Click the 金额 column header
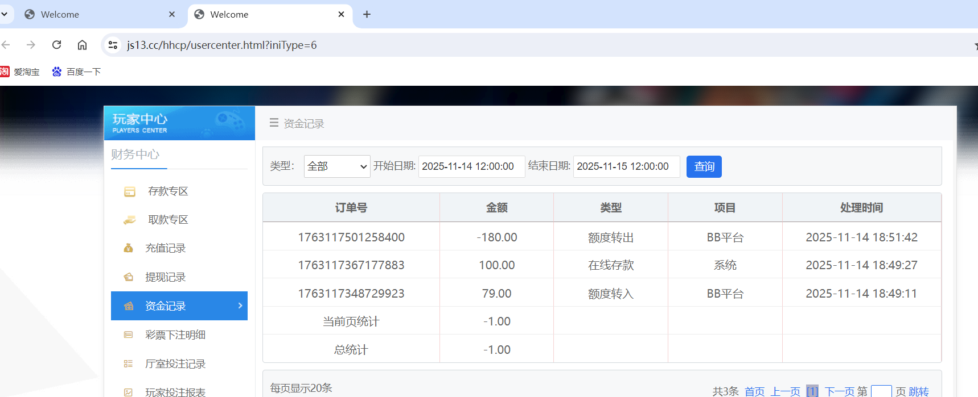Viewport: 978px width, 397px height. point(497,208)
